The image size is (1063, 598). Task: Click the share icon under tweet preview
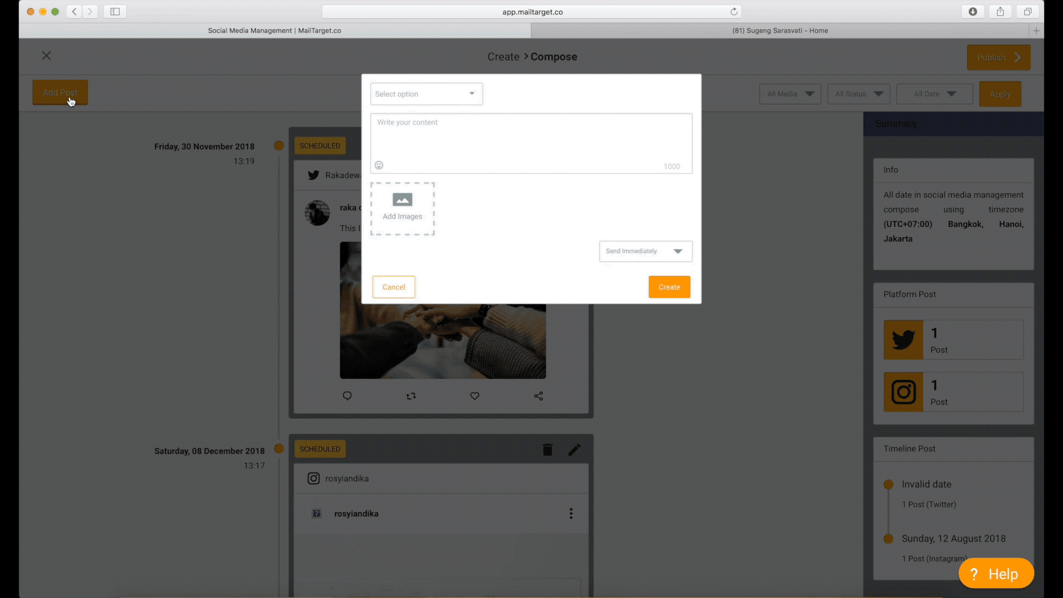(x=538, y=396)
